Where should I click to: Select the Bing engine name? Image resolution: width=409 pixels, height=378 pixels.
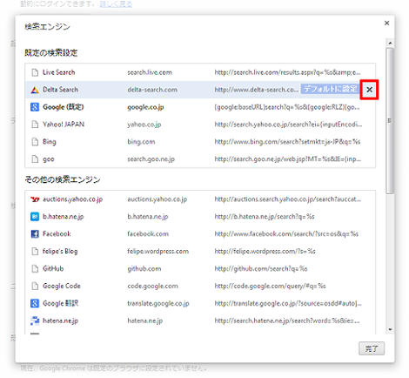50,142
